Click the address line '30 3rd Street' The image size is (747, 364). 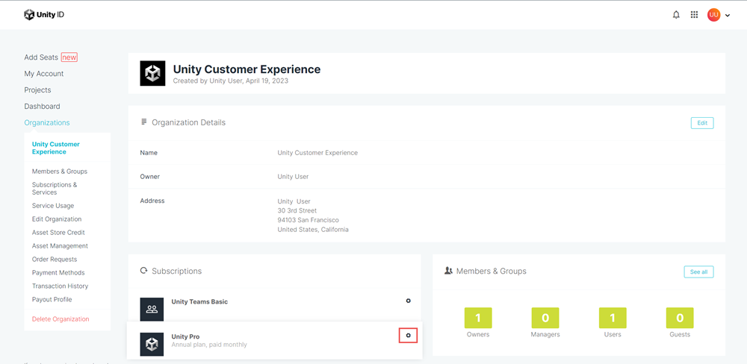(x=297, y=210)
